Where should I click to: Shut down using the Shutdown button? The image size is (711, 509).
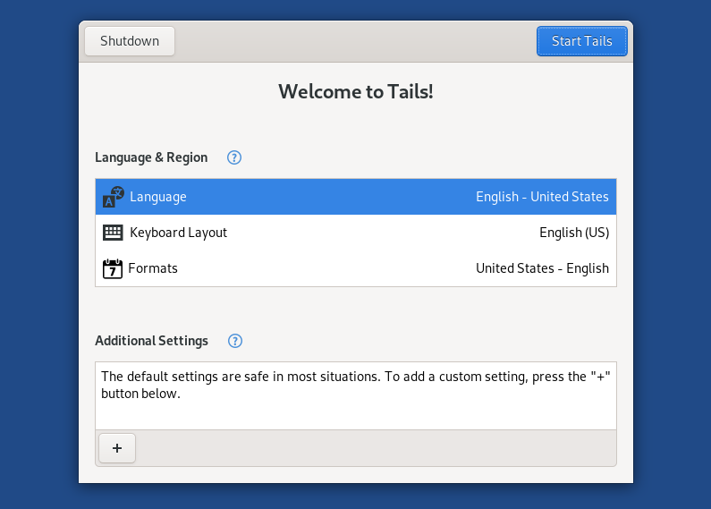(x=130, y=41)
